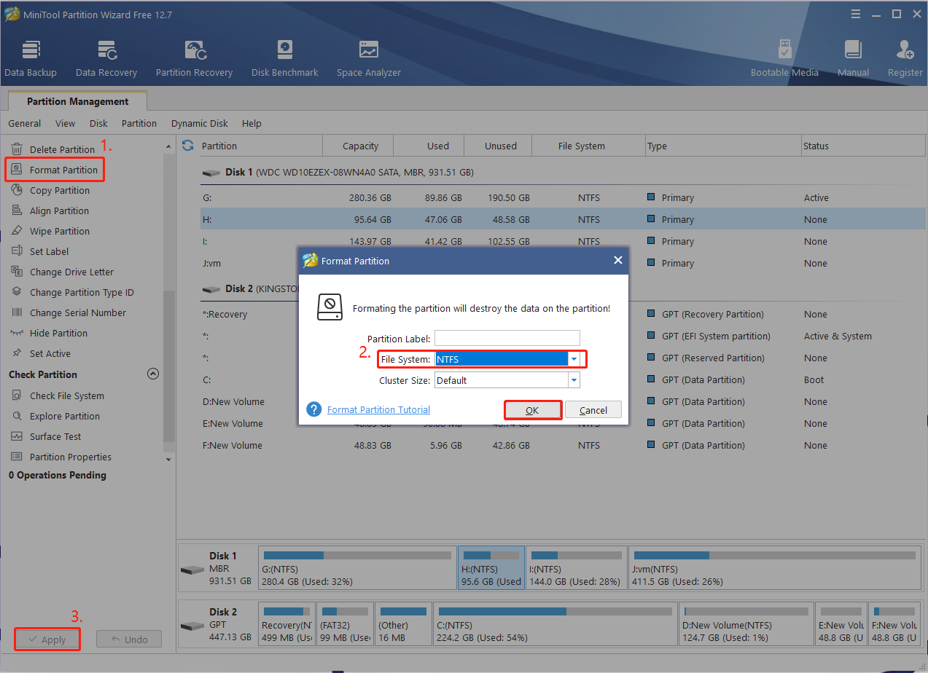Collapse the Check Partition section
Image resolution: width=928 pixels, height=673 pixels.
tap(153, 374)
